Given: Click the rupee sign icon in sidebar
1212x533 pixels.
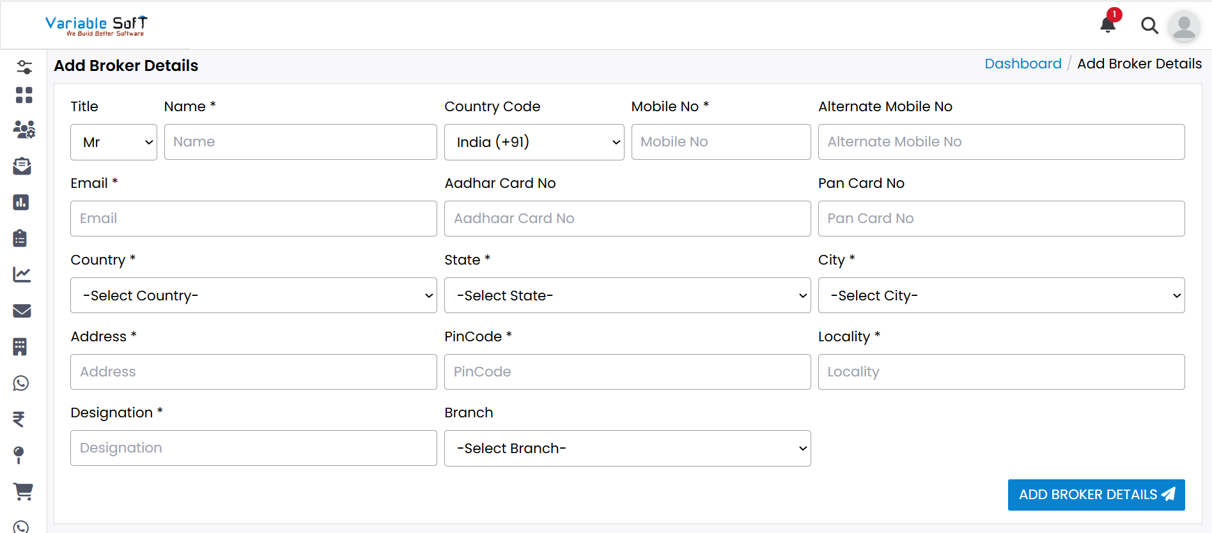Looking at the screenshot, I should 19,419.
